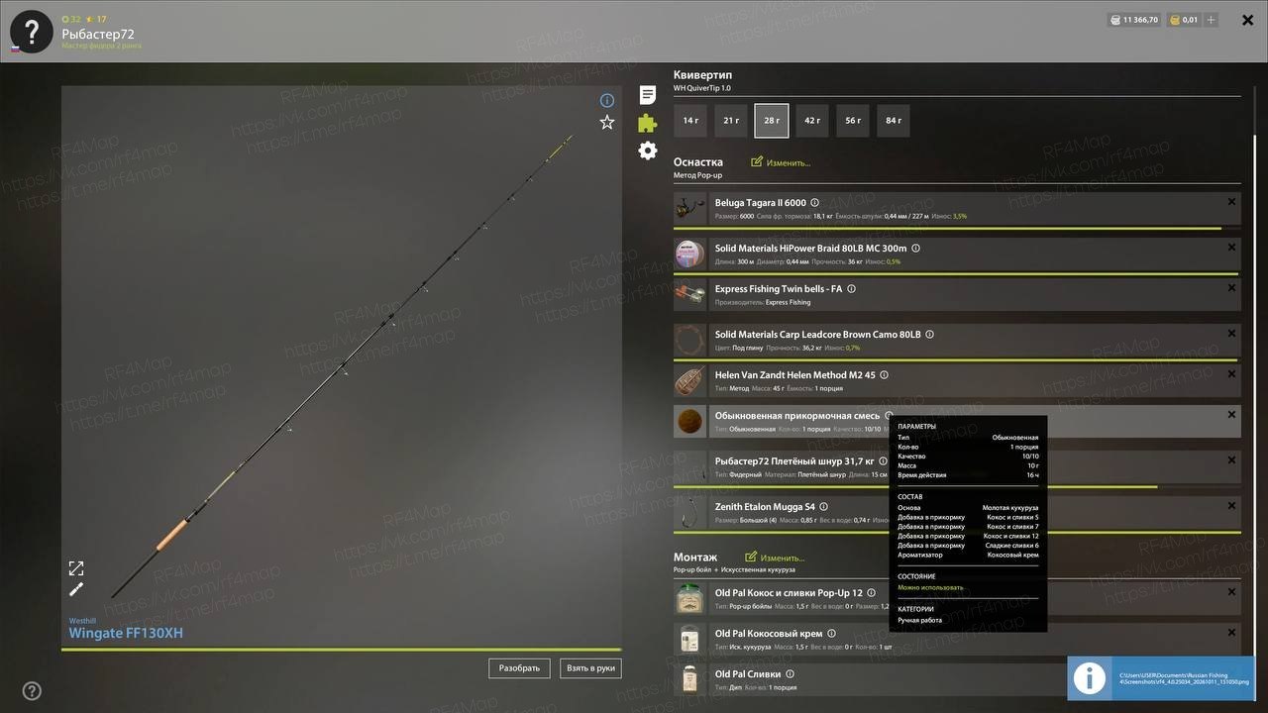Select the 14 г quivertip option
Image resolution: width=1268 pixels, height=713 pixels.
click(690, 121)
